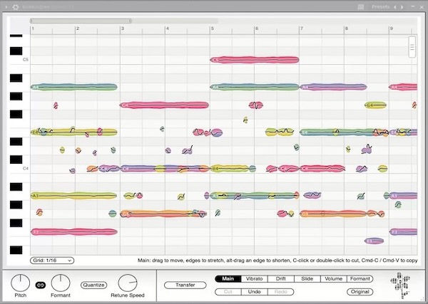The width and height of the screenshot is (428, 304).
Task: Click the plugin logo icon at bottom right
Action: pyautogui.click(x=400, y=285)
